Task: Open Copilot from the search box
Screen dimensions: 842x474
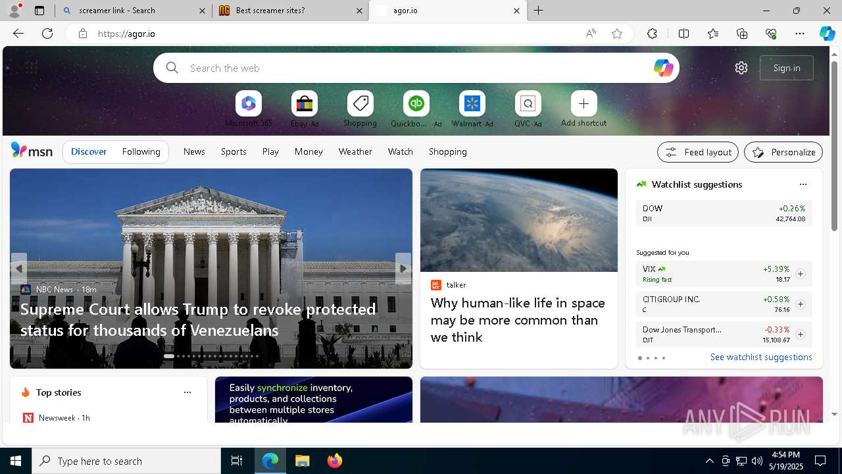Action: (x=663, y=68)
